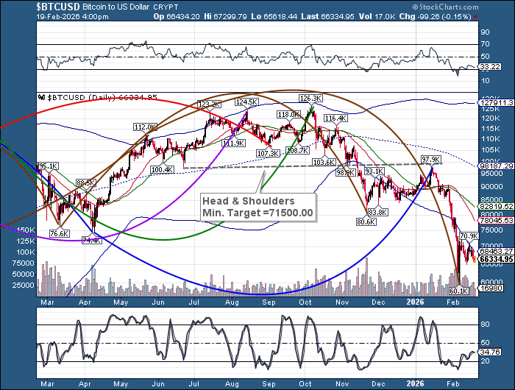Click the 123.2K July high marker

click(x=210, y=104)
